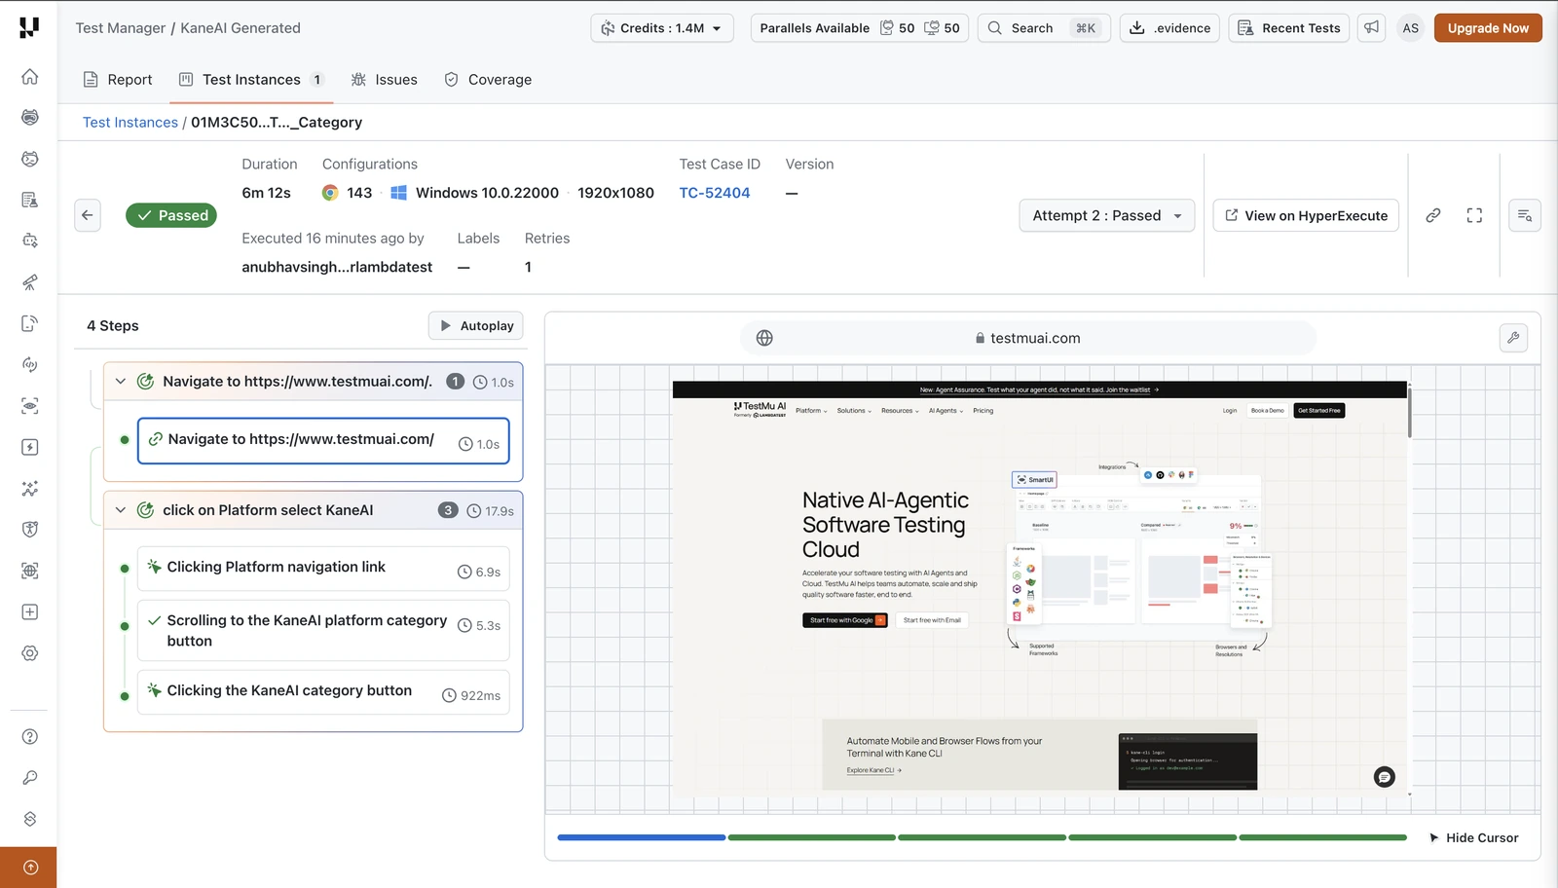The width and height of the screenshot is (1558, 888).
Task: Click the back arrow button beside Passed
Action: pyautogui.click(x=88, y=215)
